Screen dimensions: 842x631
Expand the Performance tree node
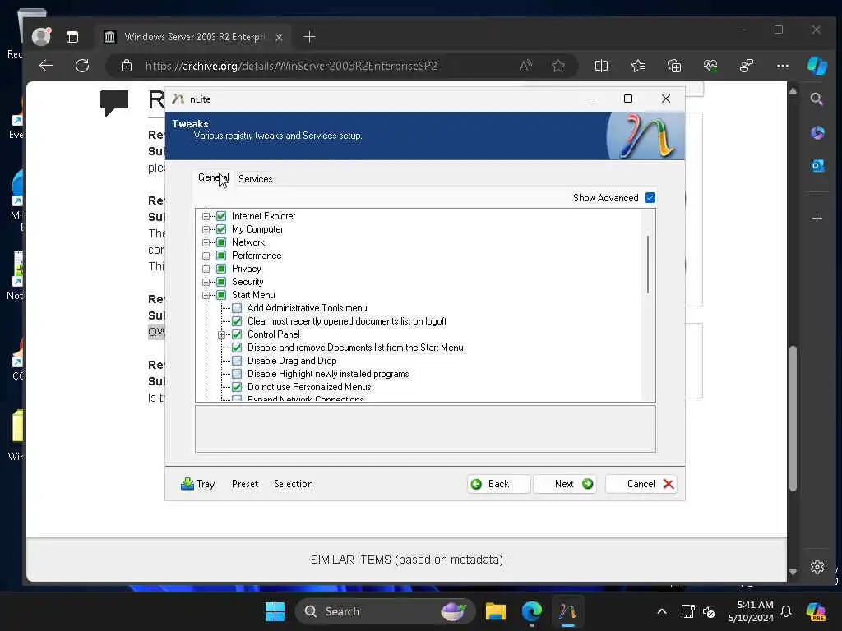click(206, 256)
